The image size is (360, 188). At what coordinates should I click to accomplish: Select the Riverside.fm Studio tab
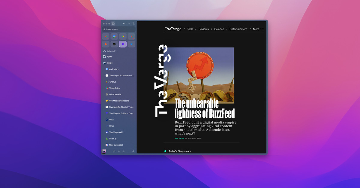pyautogui.click(x=119, y=107)
